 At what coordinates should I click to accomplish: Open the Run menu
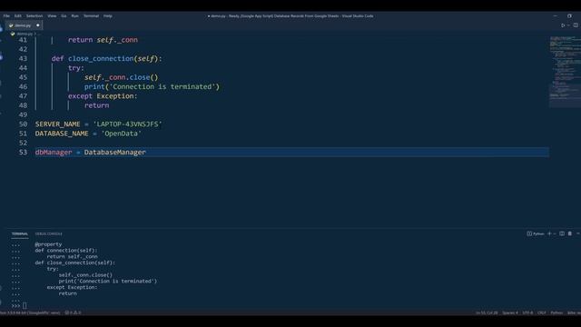pos(74,16)
